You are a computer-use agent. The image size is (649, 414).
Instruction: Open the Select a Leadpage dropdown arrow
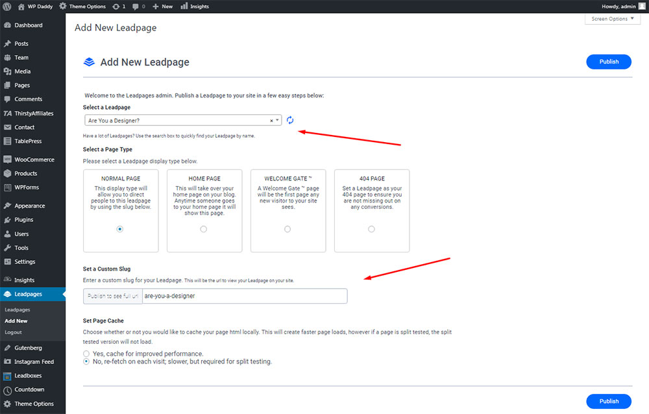click(x=277, y=121)
